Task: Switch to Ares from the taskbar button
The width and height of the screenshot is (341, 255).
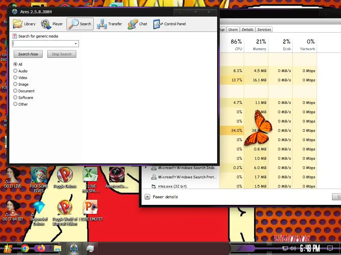Action: pyautogui.click(x=74, y=248)
